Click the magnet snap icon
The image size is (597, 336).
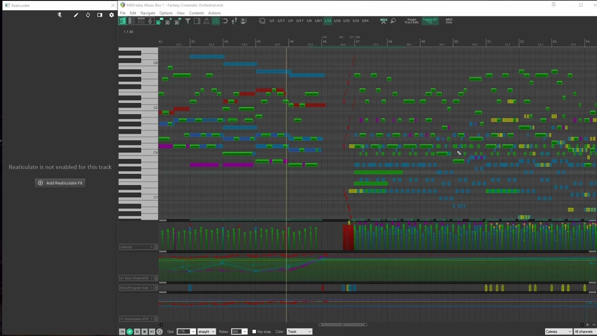click(225, 21)
